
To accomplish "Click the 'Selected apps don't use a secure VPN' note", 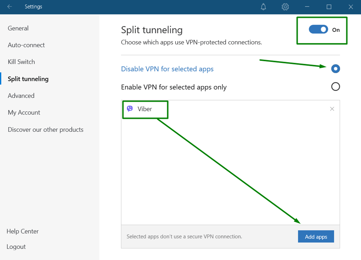I will 184,236.
